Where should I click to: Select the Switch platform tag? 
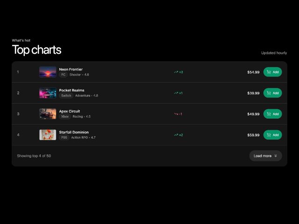coord(66,96)
